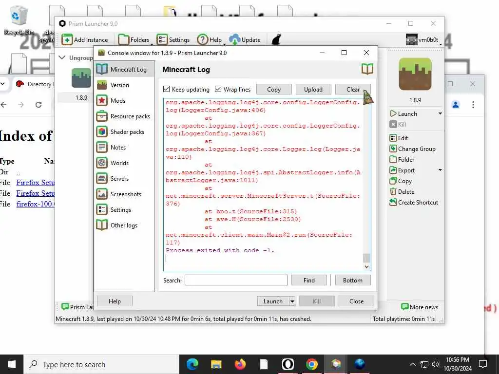Click the Settings icon in console sidebar
Viewport: 499px width, 374px height.
[x=102, y=209]
